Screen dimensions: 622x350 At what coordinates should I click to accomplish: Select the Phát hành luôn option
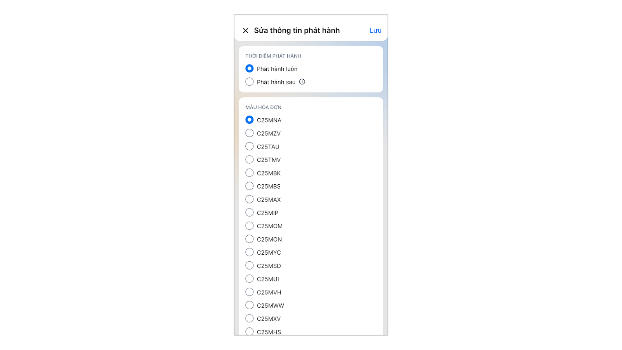tap(250, 68)
